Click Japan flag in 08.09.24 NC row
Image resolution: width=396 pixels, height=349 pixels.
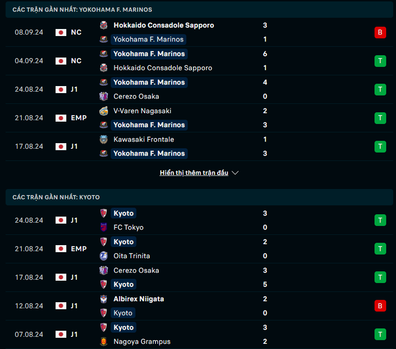61,32
